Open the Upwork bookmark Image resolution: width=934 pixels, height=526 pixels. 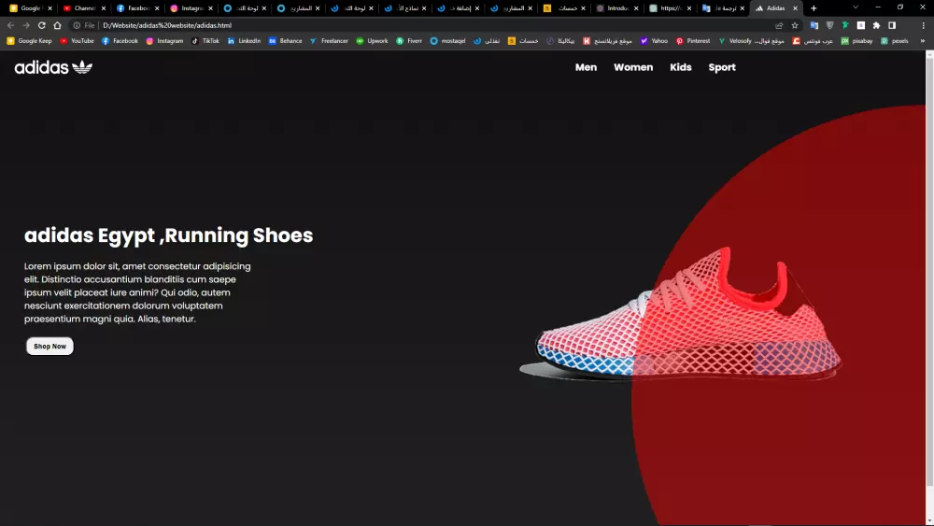pos(372,41)
